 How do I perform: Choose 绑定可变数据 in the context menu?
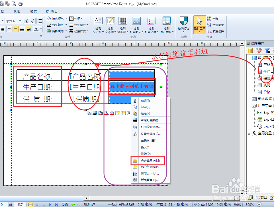150,120
